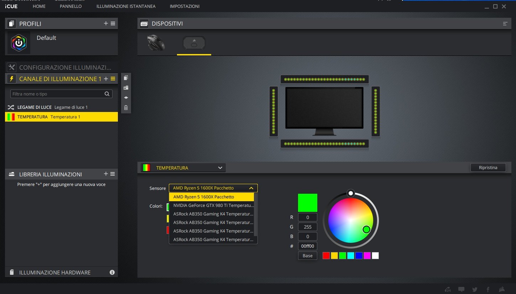Image resolution: width=516 pixels, height=294 pixels.
Task: Click the hex color field
Action: click(x=307, y=246)
